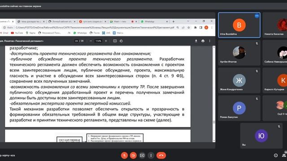287x161 pixels.
Task: Open the Карты bookmark
Action: [x=30, y=33]
